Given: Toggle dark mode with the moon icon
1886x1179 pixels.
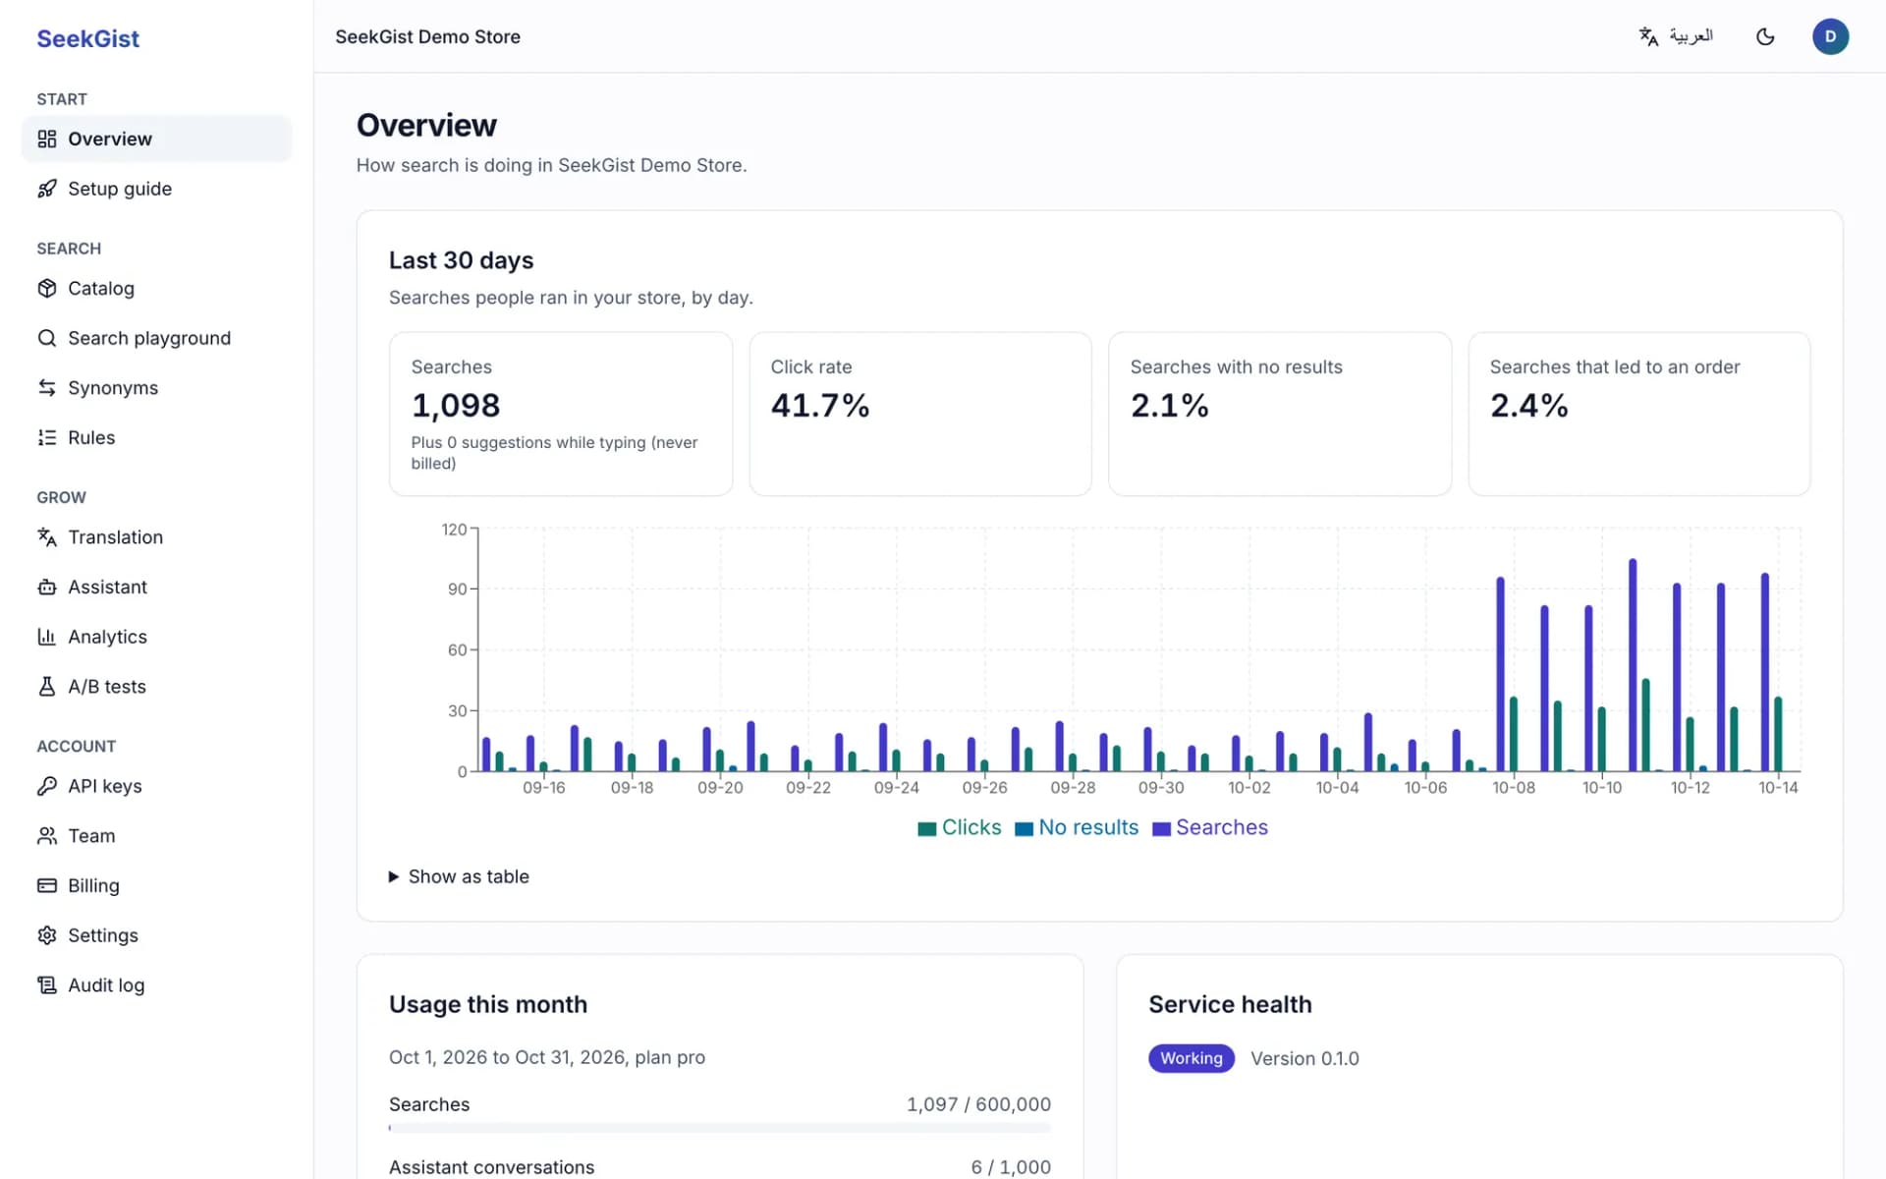Looking at the screenshot, I should 1765,36.
